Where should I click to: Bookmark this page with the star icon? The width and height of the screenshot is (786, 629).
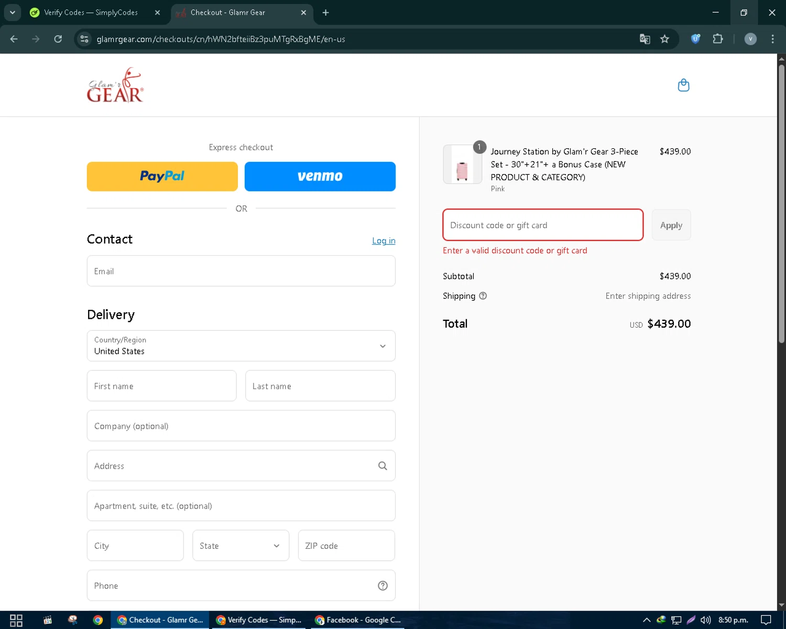click(664, 39)
